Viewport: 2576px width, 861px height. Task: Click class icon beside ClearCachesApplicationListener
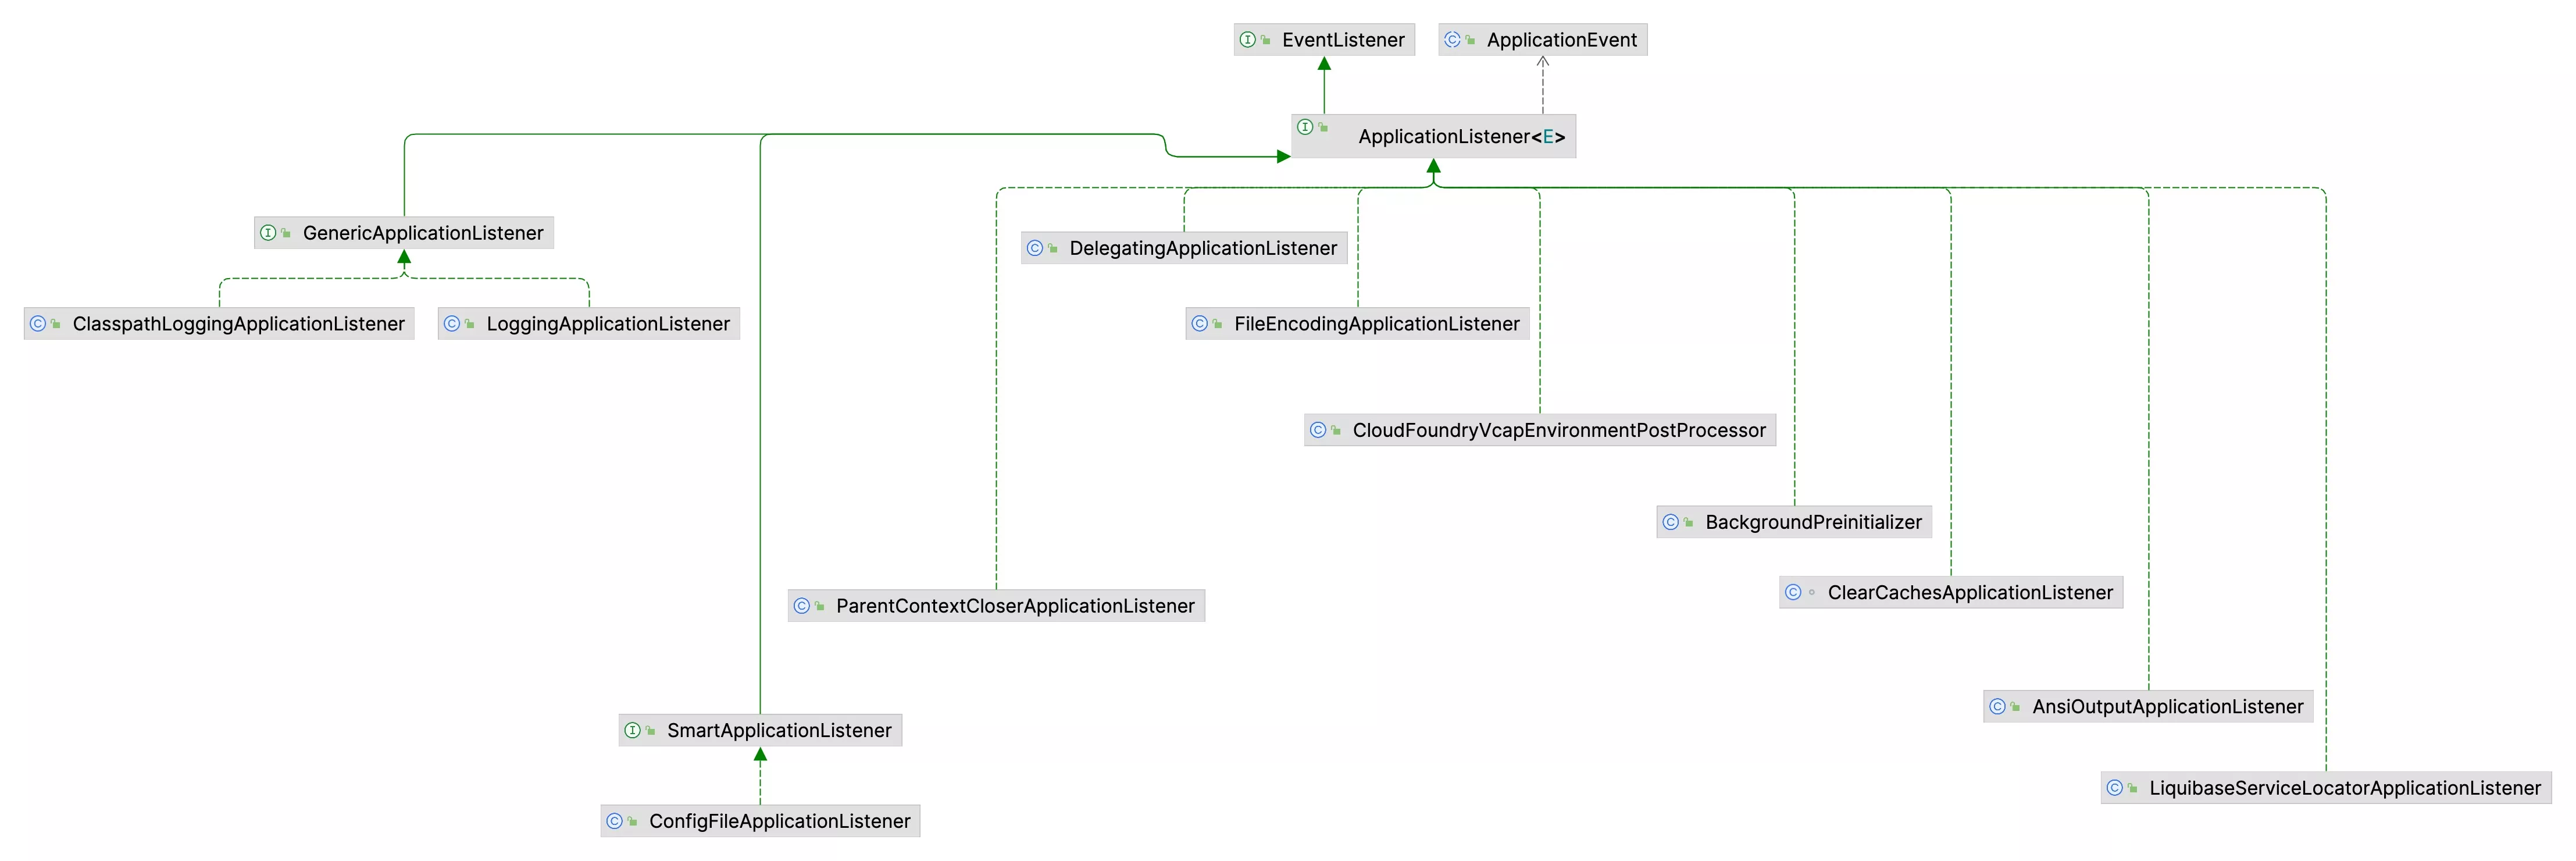tap(1793, 592)
